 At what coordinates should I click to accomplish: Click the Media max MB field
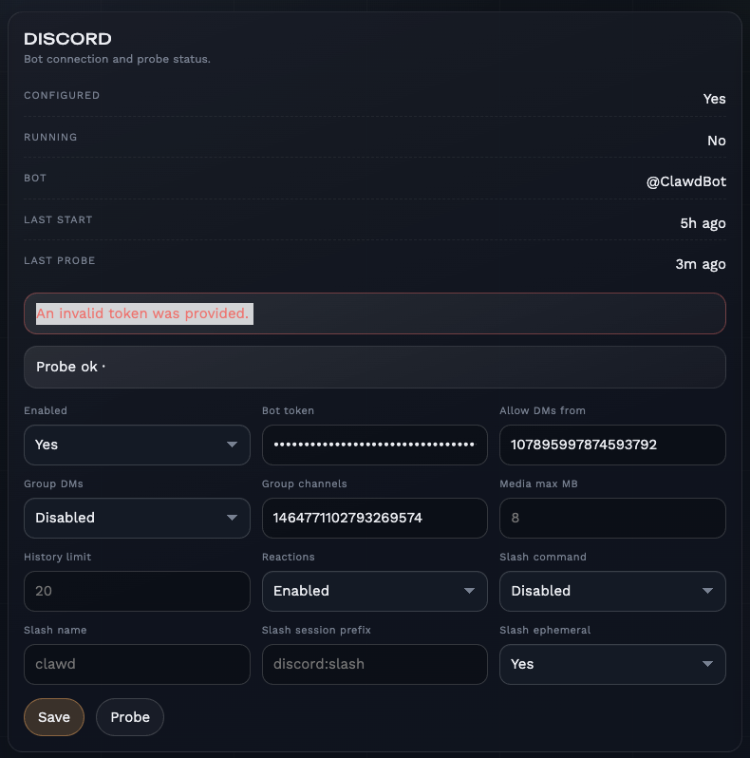[x=612, y=518]
